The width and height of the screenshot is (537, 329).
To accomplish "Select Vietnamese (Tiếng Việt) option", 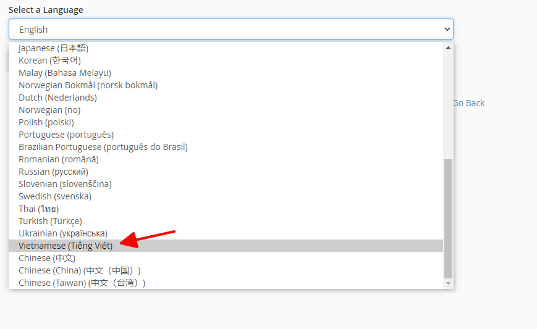I will 66,246.
